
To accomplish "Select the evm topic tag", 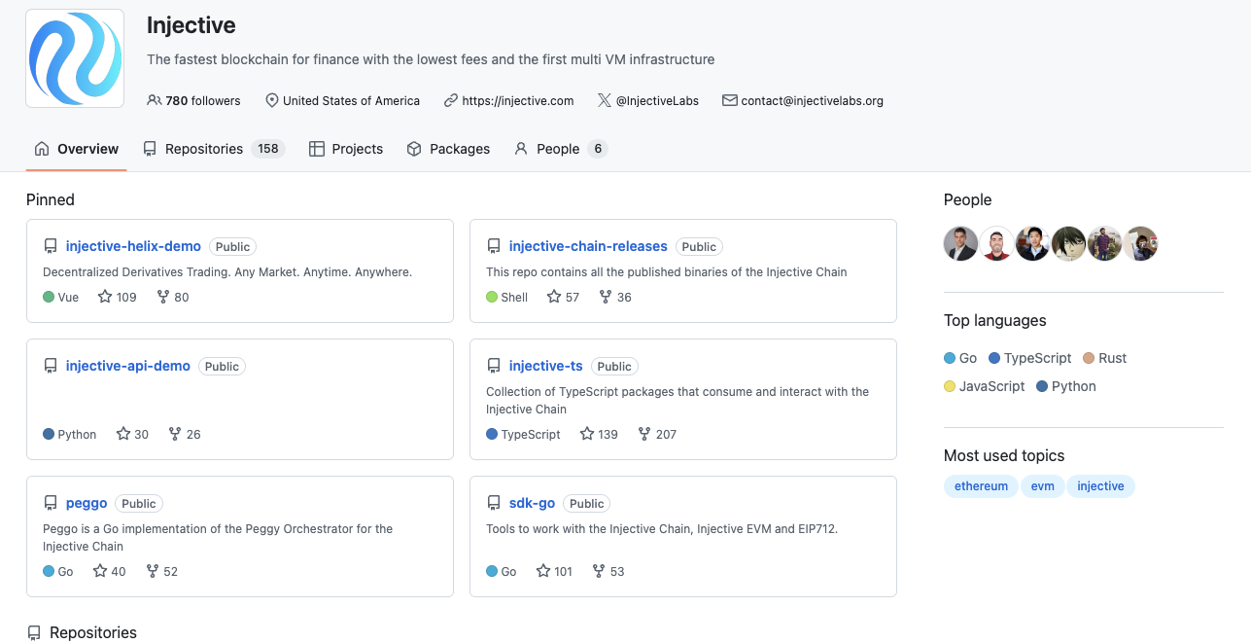I will pos(1043,486).
